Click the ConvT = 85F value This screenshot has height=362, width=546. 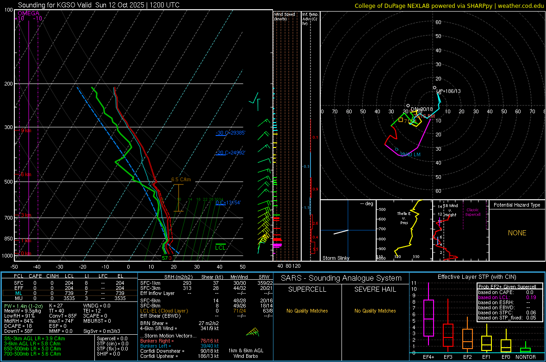63,316
